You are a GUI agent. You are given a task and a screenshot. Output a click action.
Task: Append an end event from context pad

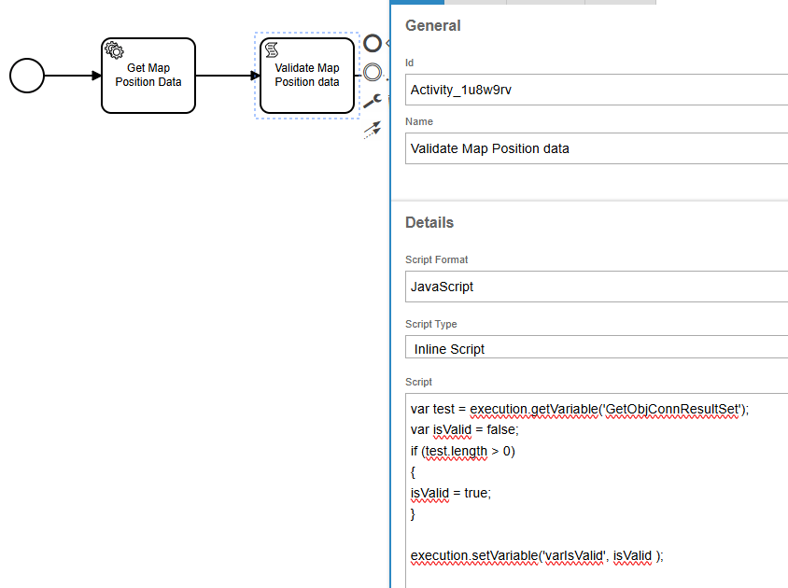(x=373, y=43)
